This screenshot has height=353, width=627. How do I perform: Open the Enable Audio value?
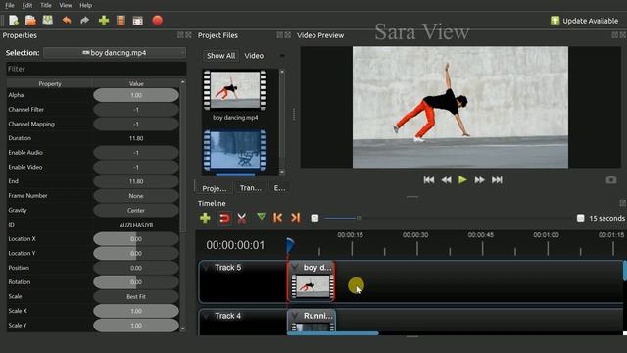[x=136, y=153]
